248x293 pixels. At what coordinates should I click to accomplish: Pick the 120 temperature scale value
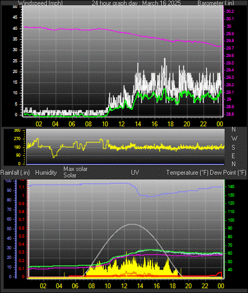(231, 204)
